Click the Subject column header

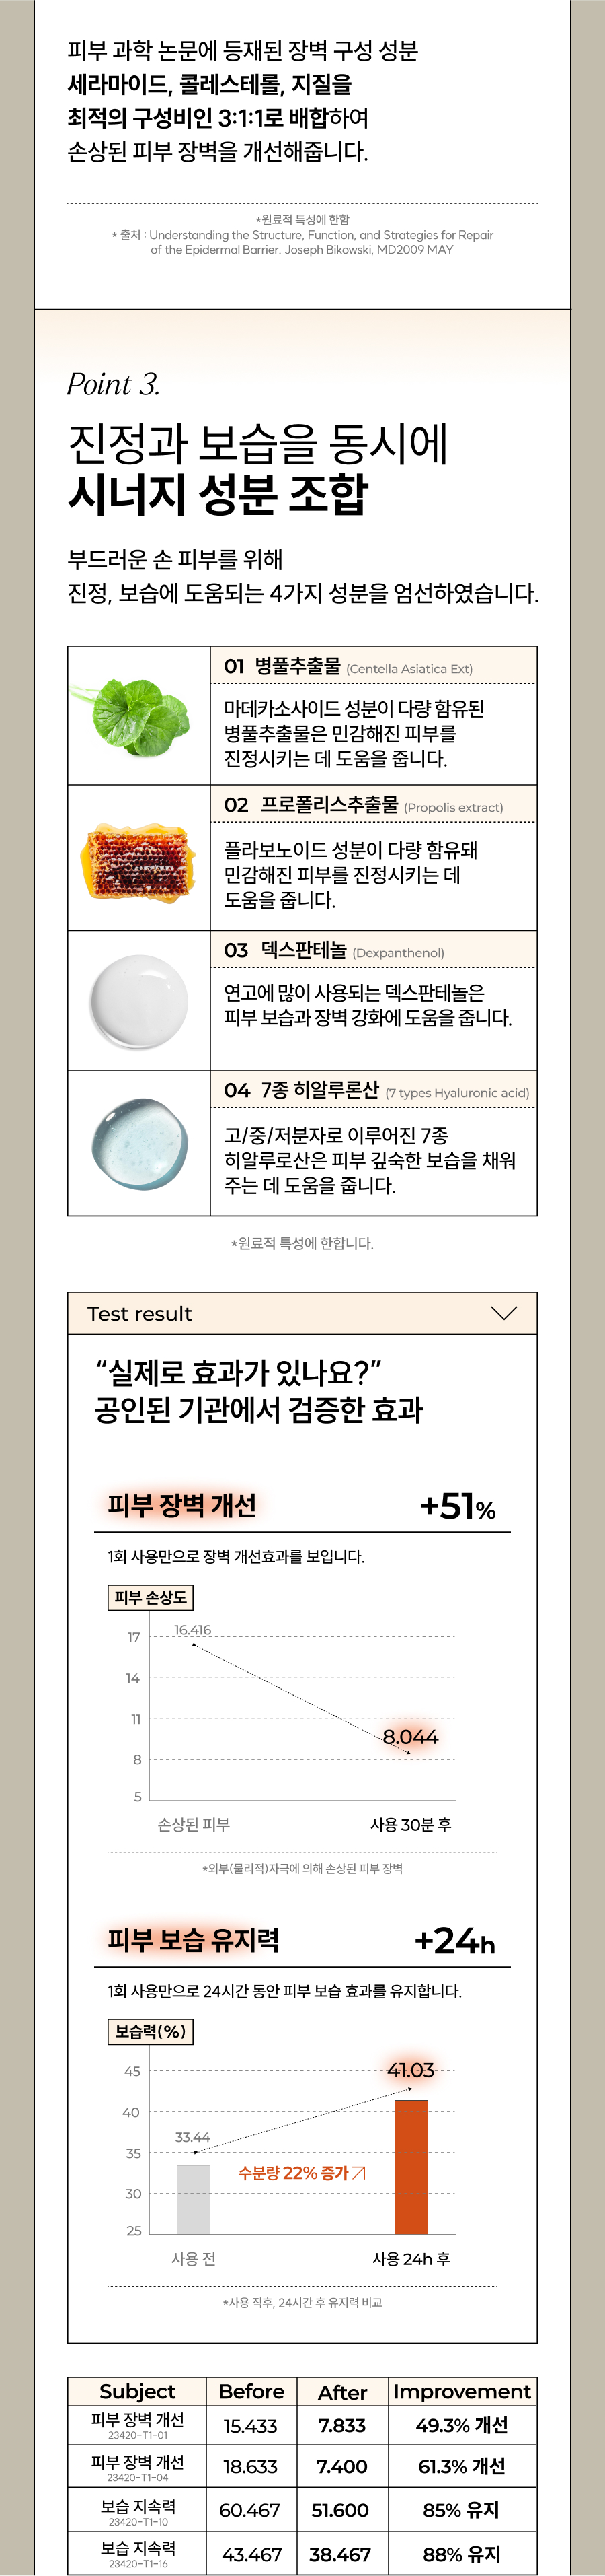136,2391
